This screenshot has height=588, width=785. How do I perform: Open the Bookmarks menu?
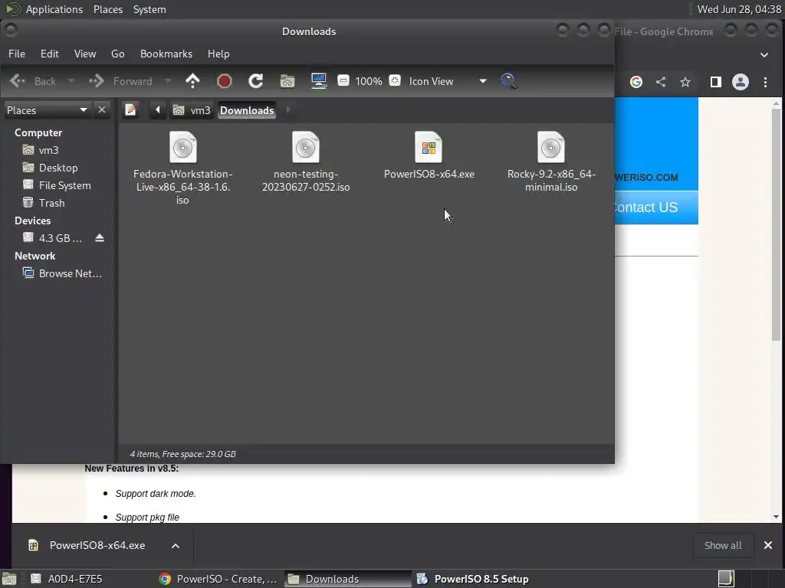click(x=166, y=54)
